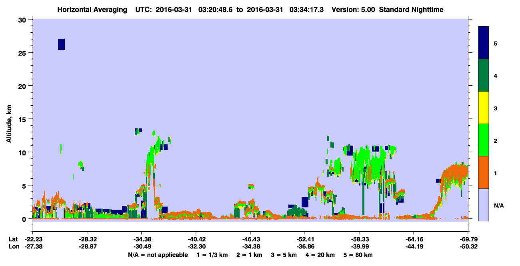Click the dark green colorbar segment 4

click(x=484, y=75)
